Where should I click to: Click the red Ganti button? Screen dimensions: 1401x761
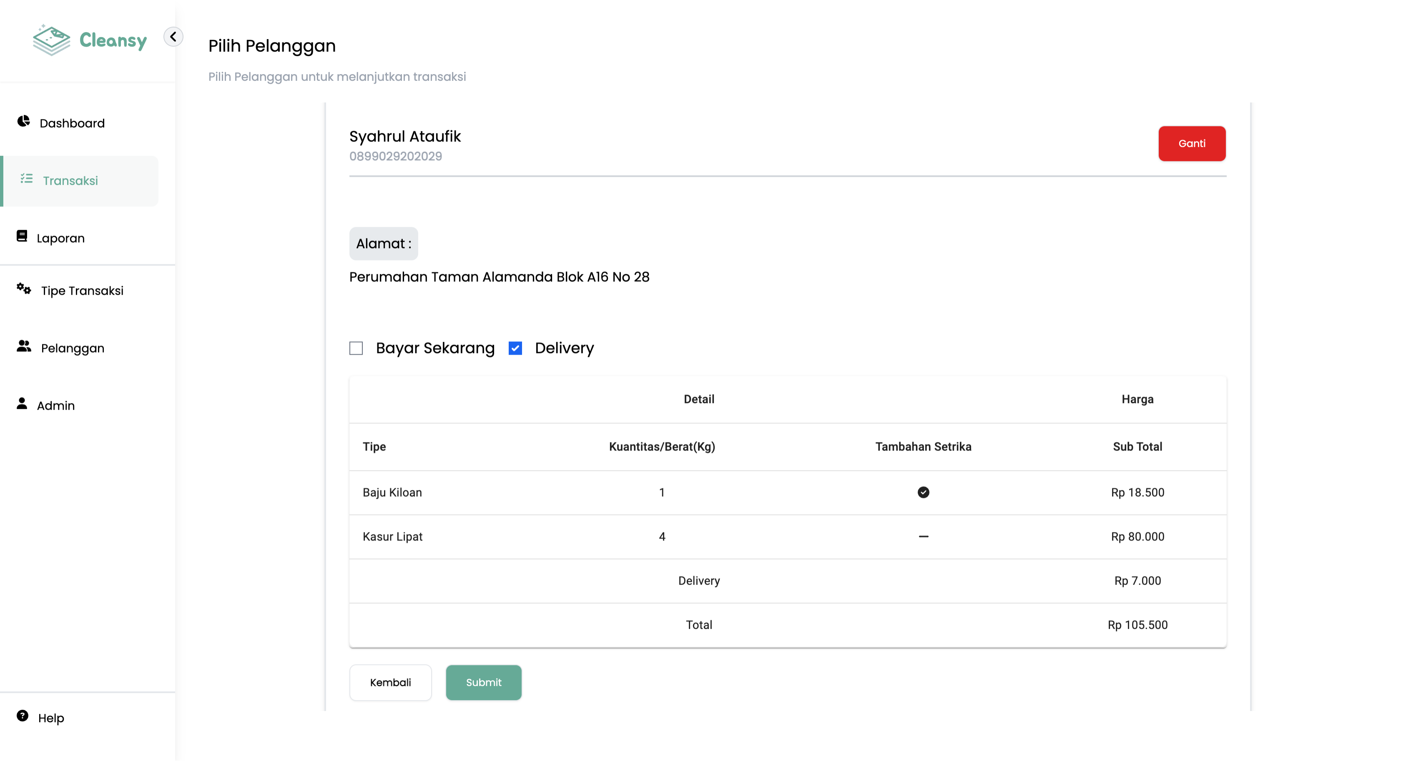(1192, 143)
